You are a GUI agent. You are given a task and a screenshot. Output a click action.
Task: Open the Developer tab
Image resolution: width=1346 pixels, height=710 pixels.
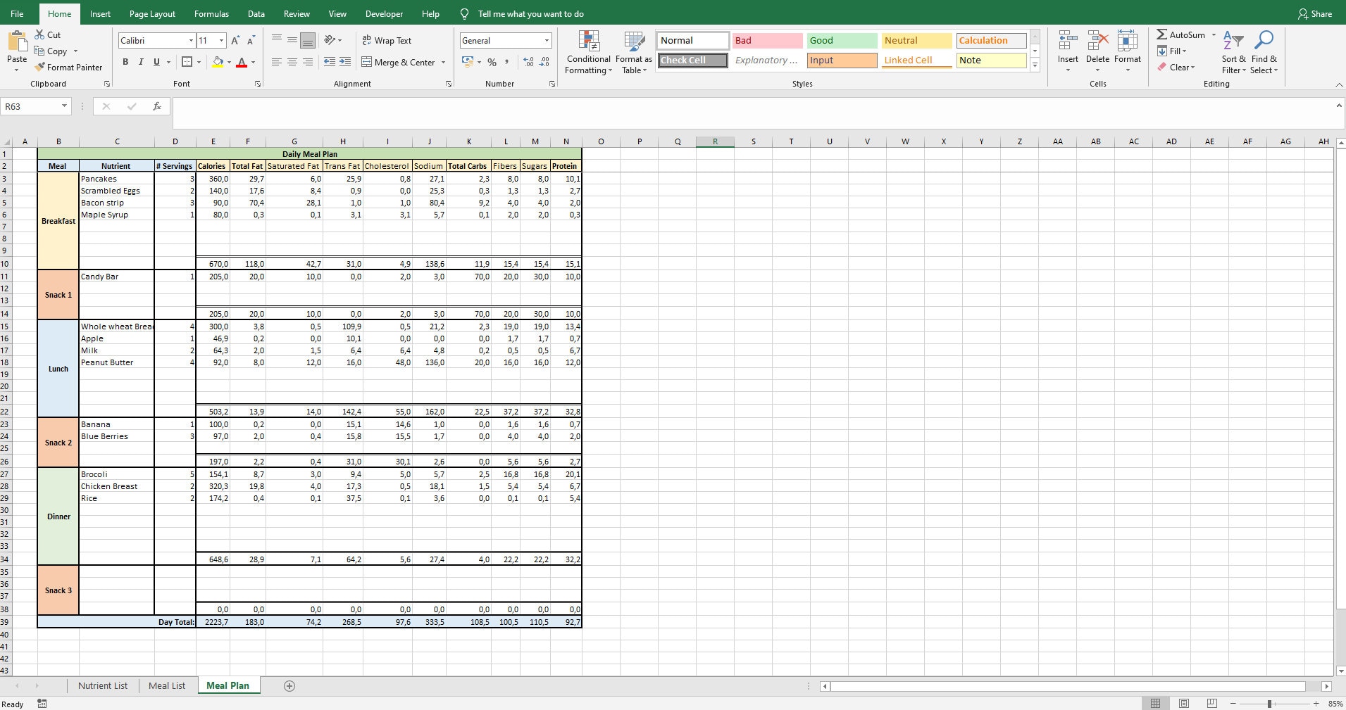(384, 13)
